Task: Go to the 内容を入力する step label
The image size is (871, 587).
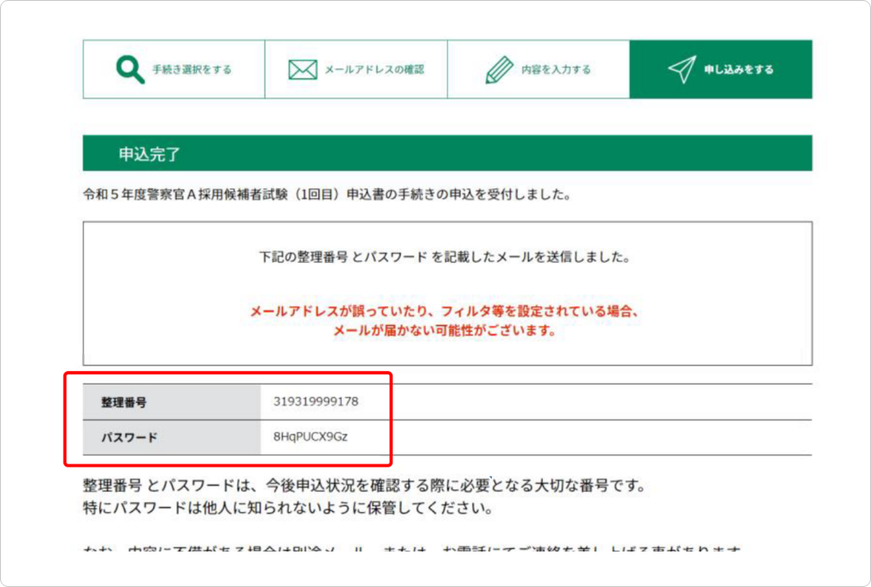Action: (x=556, y=70)
